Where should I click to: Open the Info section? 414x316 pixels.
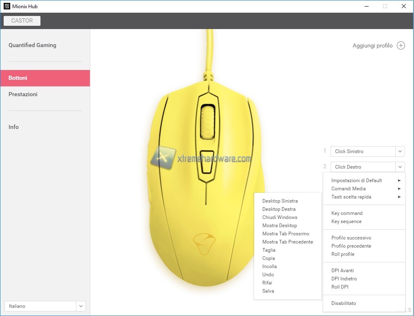(13, 127)
